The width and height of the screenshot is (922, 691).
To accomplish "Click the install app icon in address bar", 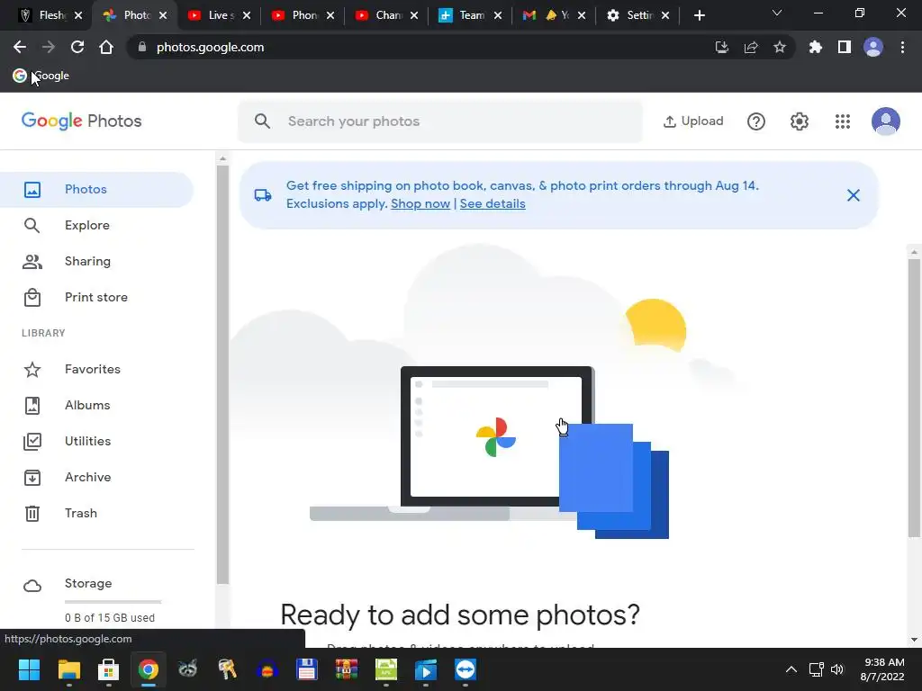I will (x=722, y=47).
